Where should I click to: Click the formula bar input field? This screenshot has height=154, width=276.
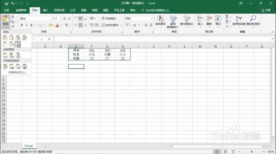(x=163, y=39)
